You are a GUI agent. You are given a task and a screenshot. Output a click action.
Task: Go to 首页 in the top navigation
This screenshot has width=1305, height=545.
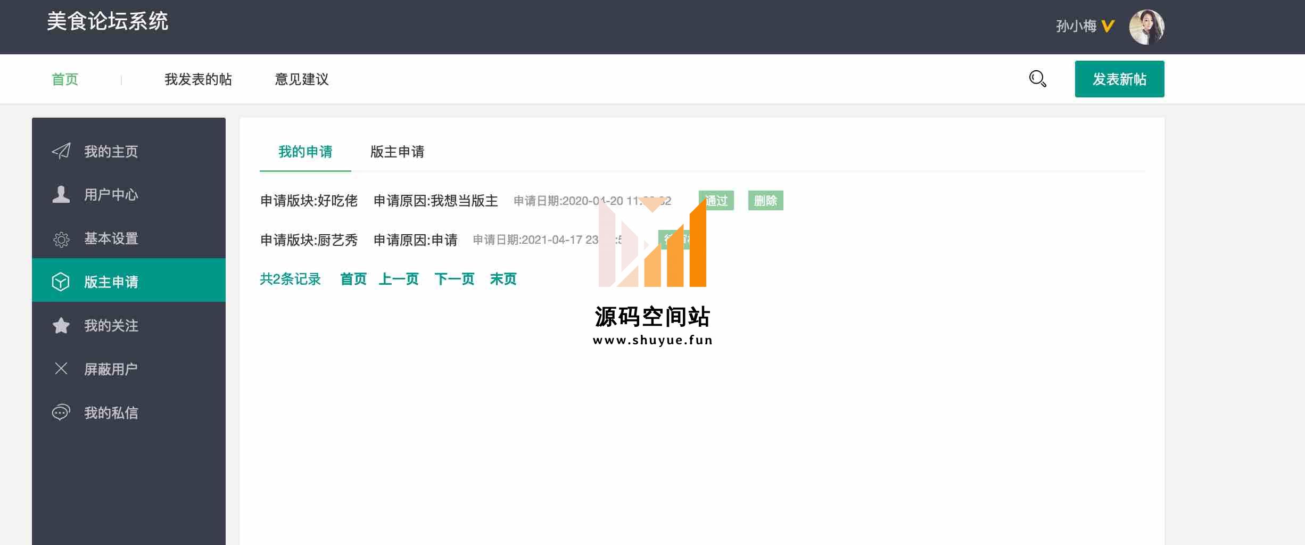(x=65, y=79)
